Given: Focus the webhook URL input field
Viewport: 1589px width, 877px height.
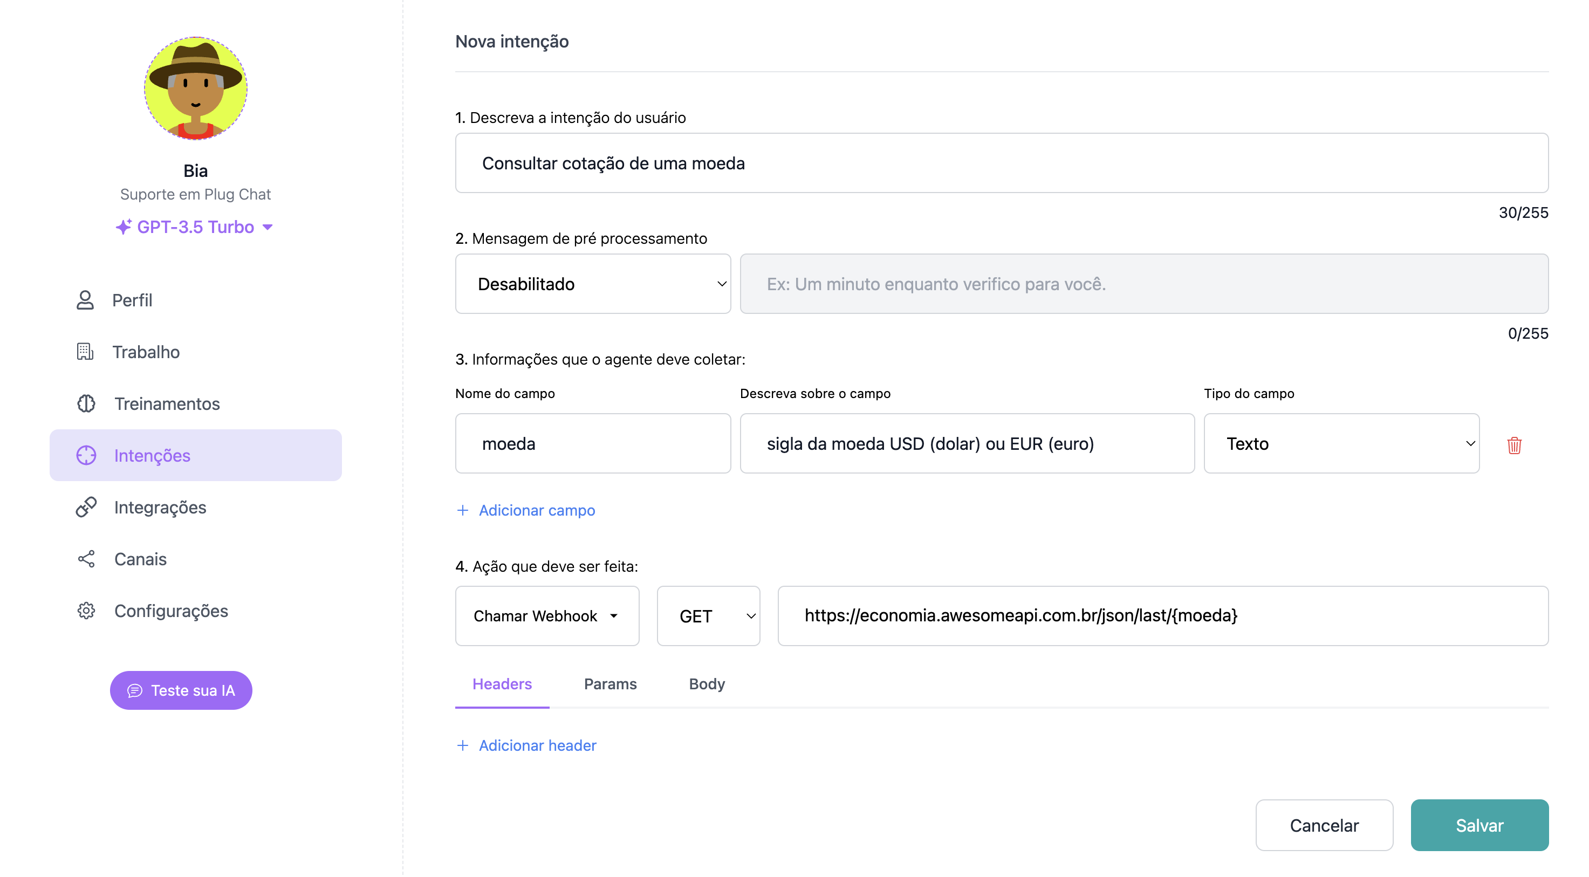Looking at the screenshot, I should 1162,616.
